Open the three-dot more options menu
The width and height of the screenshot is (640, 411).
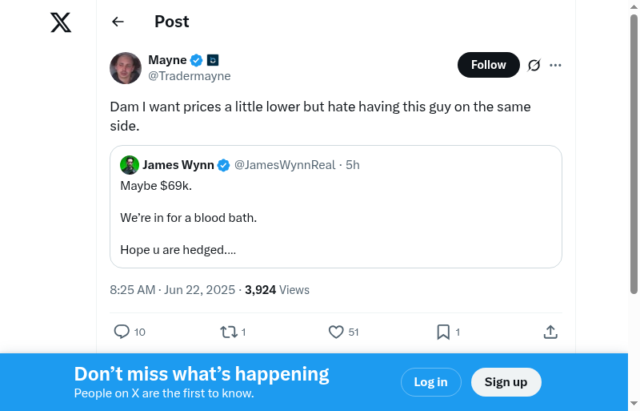556,65
